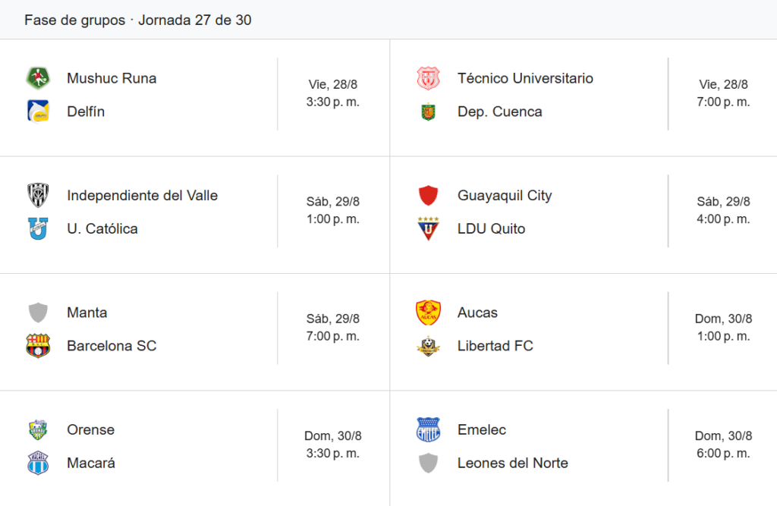The width and height of the screenshot is (777, 506).
Task: Click the Dep. Cuenca team badge
Action: tap(428, 112)
